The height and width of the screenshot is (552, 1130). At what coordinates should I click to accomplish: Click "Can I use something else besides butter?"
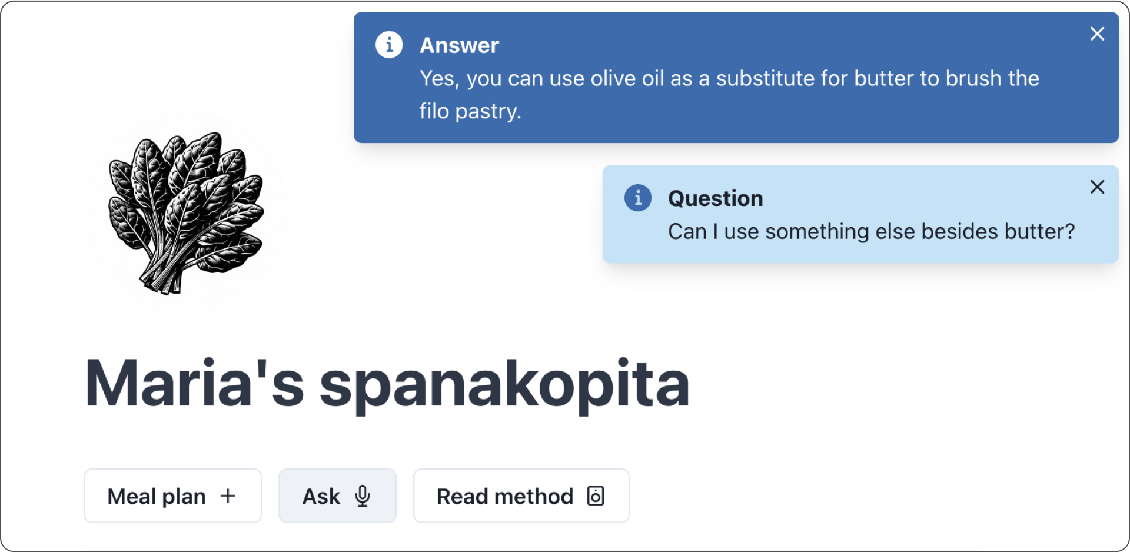871,231
